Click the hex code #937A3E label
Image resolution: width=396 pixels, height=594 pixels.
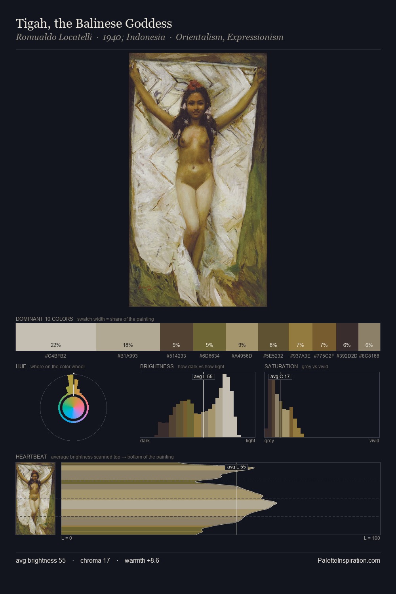(x=300, y=356)
